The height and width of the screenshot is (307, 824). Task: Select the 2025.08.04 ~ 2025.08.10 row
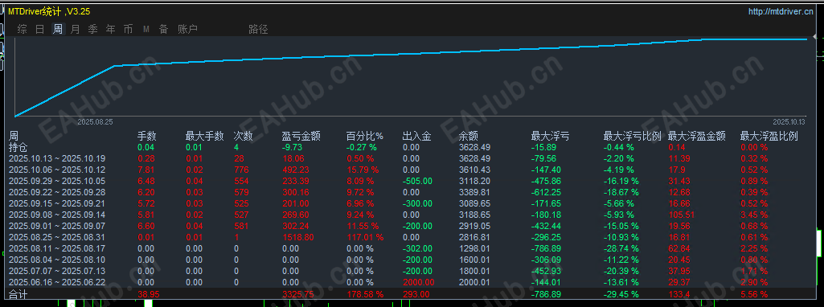[412, 260]
